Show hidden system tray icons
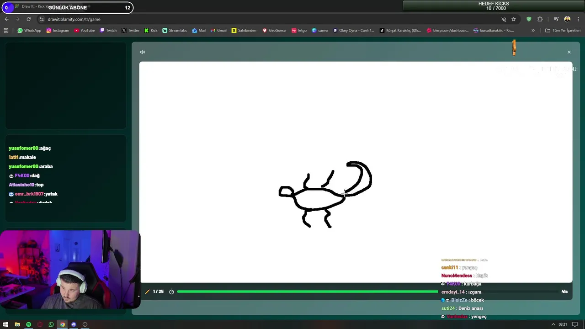 (x=553, y=324)
